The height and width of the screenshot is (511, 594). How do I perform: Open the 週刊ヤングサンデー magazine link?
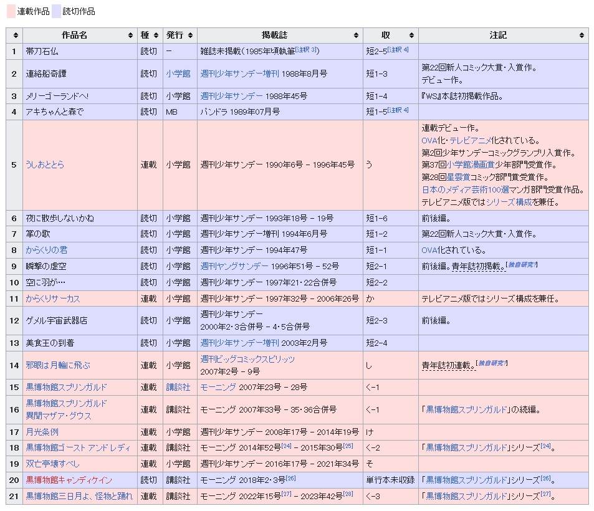point(234,266)
